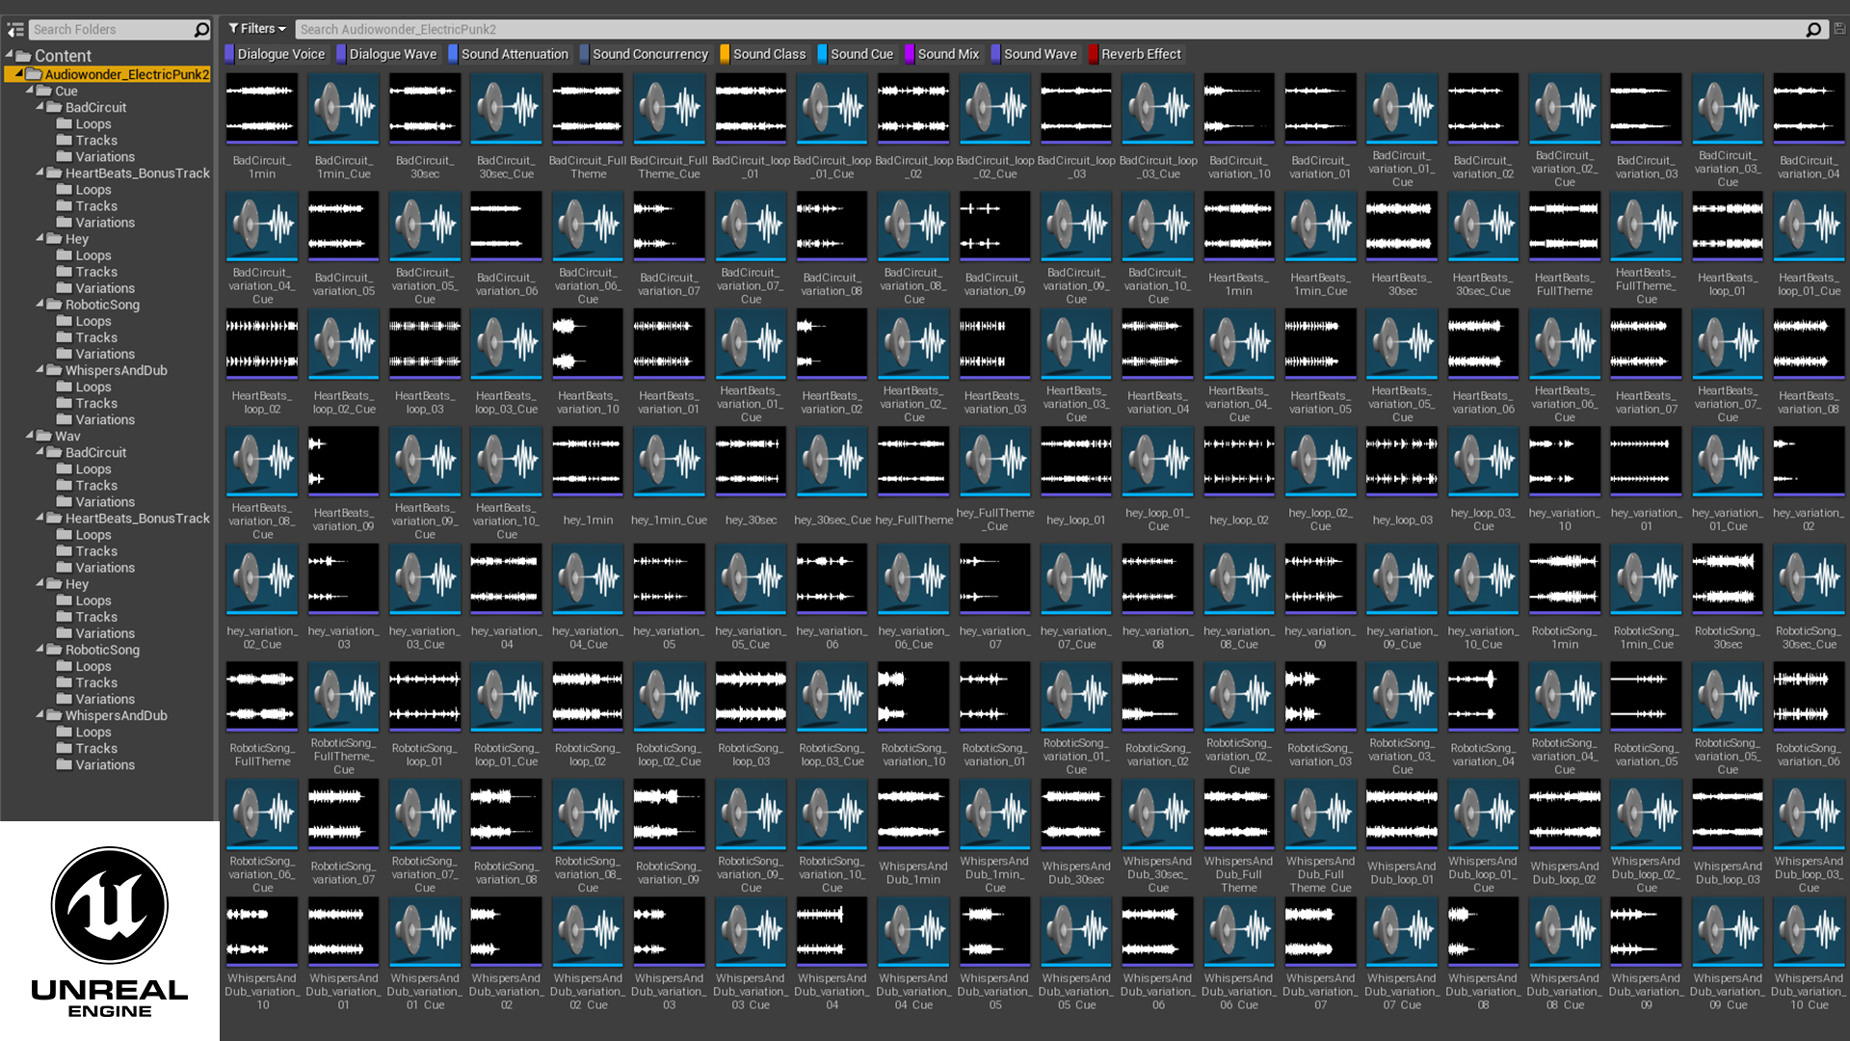Collapse the Audiowonder_ElectricPunk2 folder
The height and width of the screenshot is (1041, 1850).
point(18,73)
